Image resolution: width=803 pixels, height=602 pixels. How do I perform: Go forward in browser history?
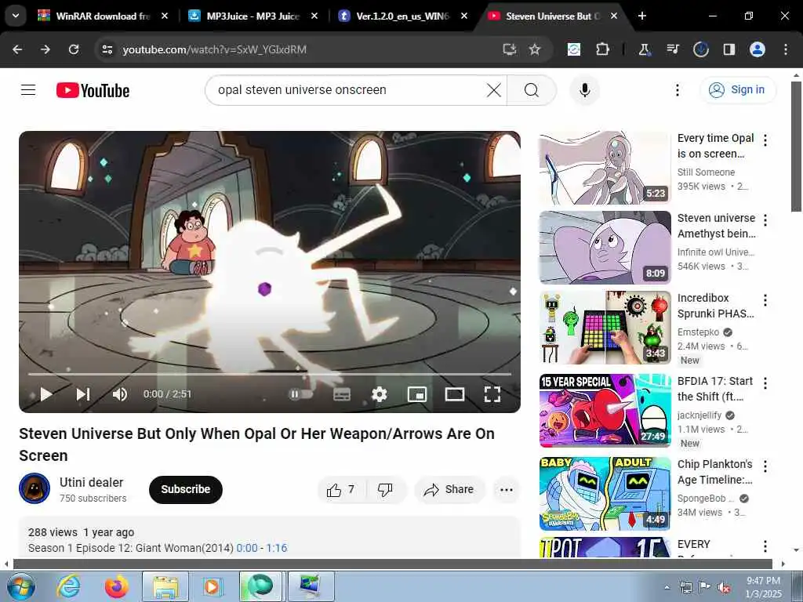[45, 49]
